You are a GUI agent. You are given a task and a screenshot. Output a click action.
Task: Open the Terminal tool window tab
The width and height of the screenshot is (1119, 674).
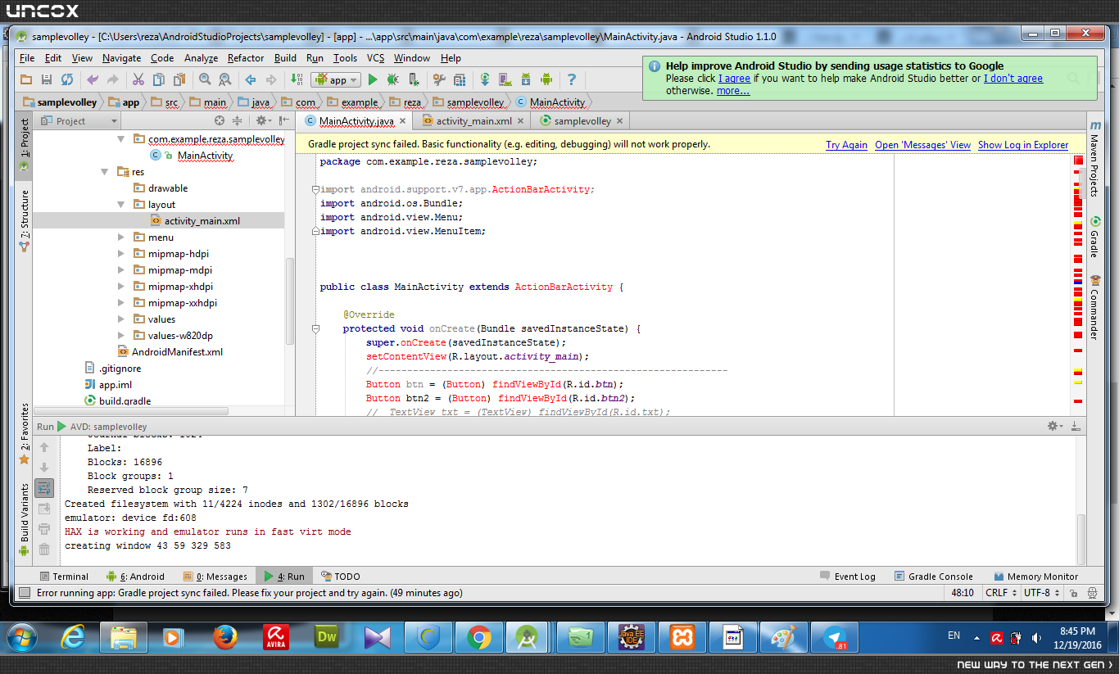tap(63, 577)
